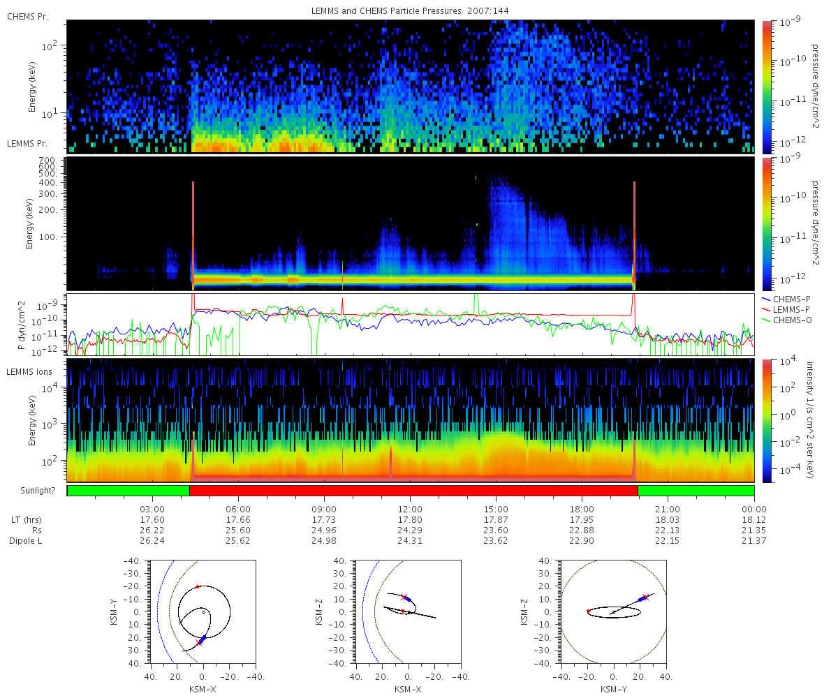Select the "LEMMS Pr." panel label

[x=28, y=143]
